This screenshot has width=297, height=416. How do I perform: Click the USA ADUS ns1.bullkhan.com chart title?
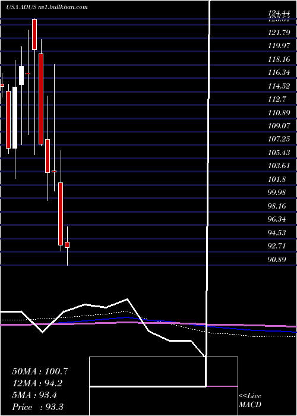[47, 7]
